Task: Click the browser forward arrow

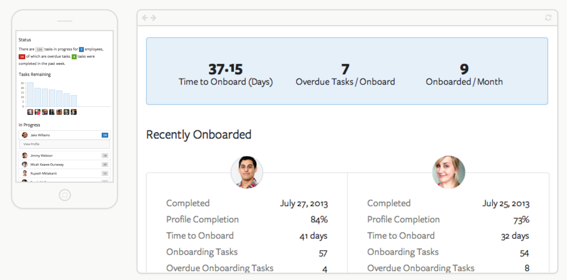Action: point(153,18)
